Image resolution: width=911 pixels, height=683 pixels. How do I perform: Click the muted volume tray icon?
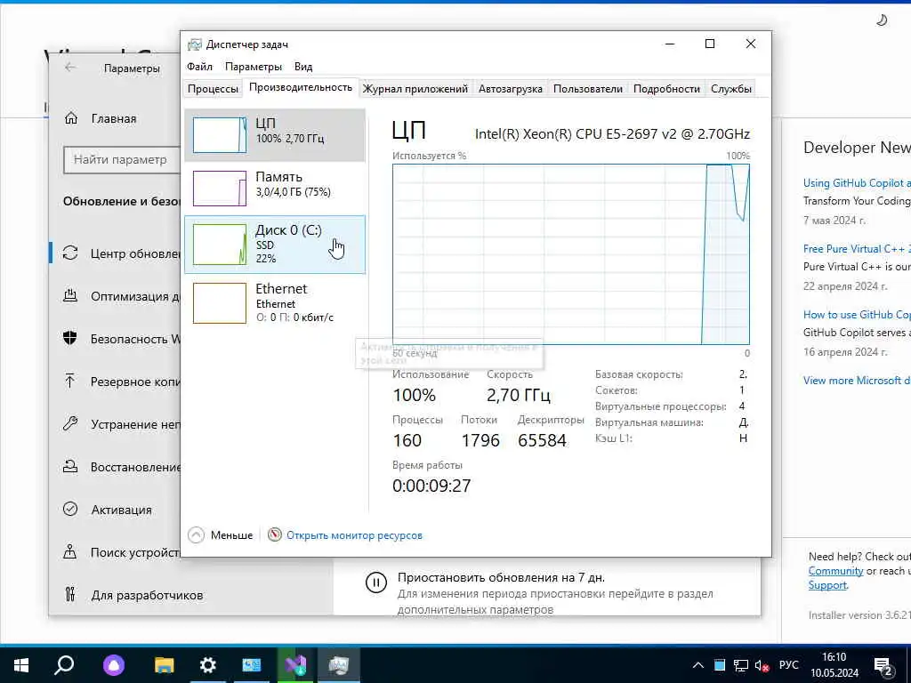pos(762,665)
